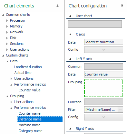Viewport: 127px width, 134px height.
Task: Collapse Performance metrics under Grouping
Action: [x=11, y=108]
